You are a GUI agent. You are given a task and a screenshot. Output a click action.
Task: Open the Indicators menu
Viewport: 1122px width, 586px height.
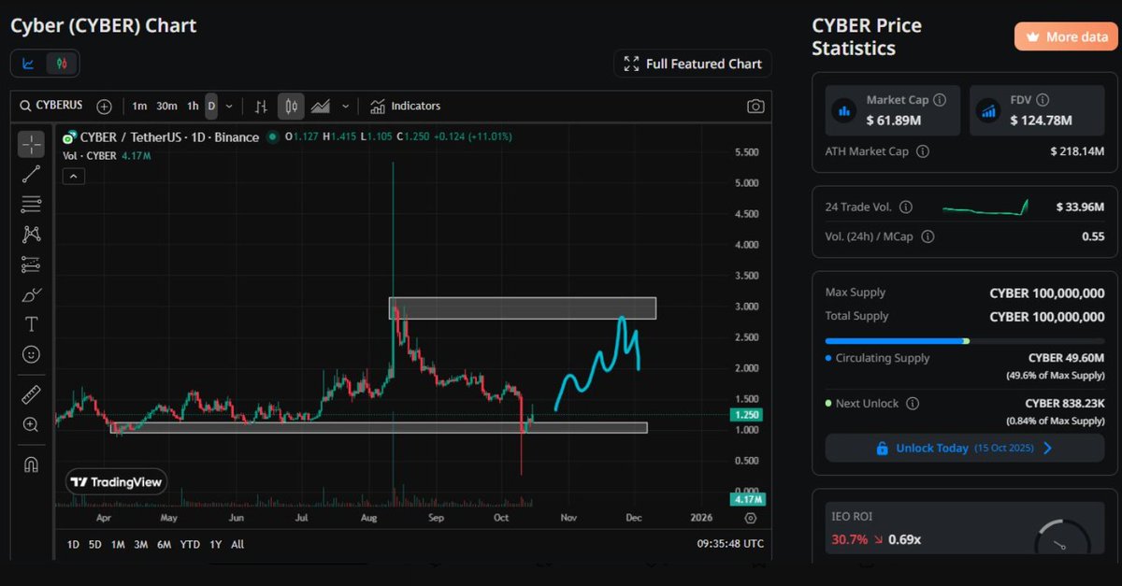pos(405,107)
